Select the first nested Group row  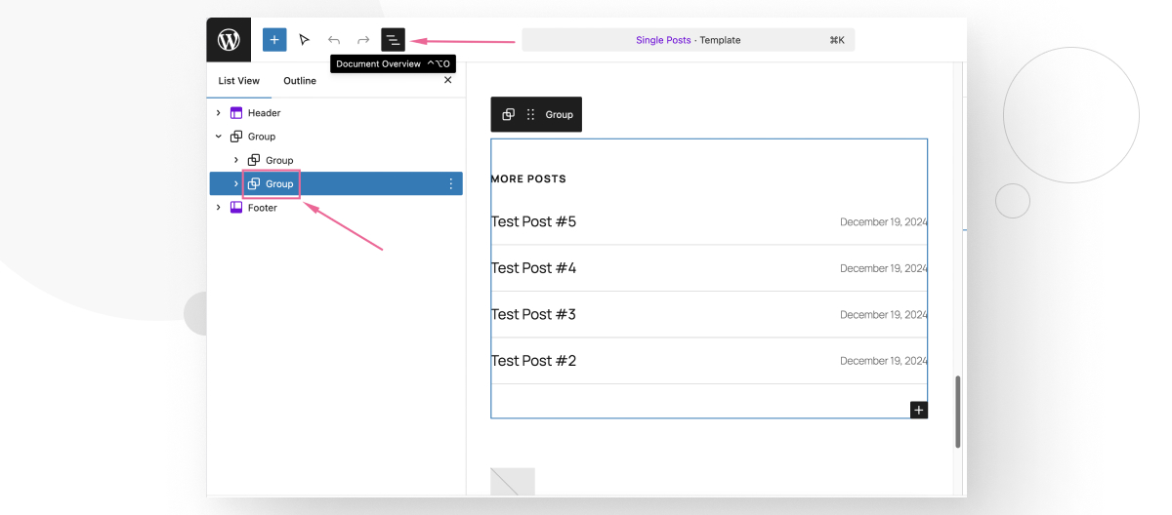click(336, 160)
